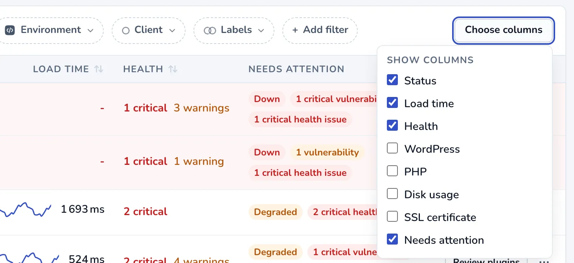Enable the PHP column checkbox

(x=392, y=171)
